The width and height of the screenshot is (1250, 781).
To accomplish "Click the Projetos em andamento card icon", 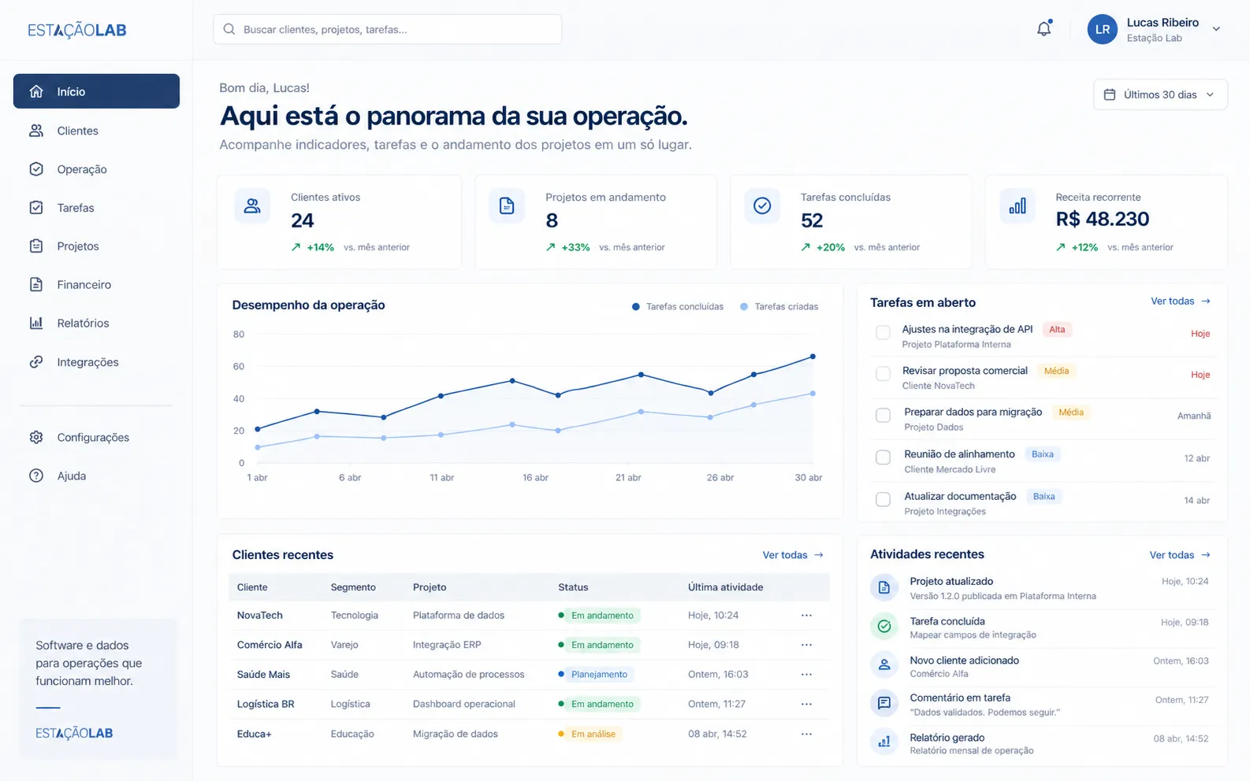I will [x=507, y=206].
